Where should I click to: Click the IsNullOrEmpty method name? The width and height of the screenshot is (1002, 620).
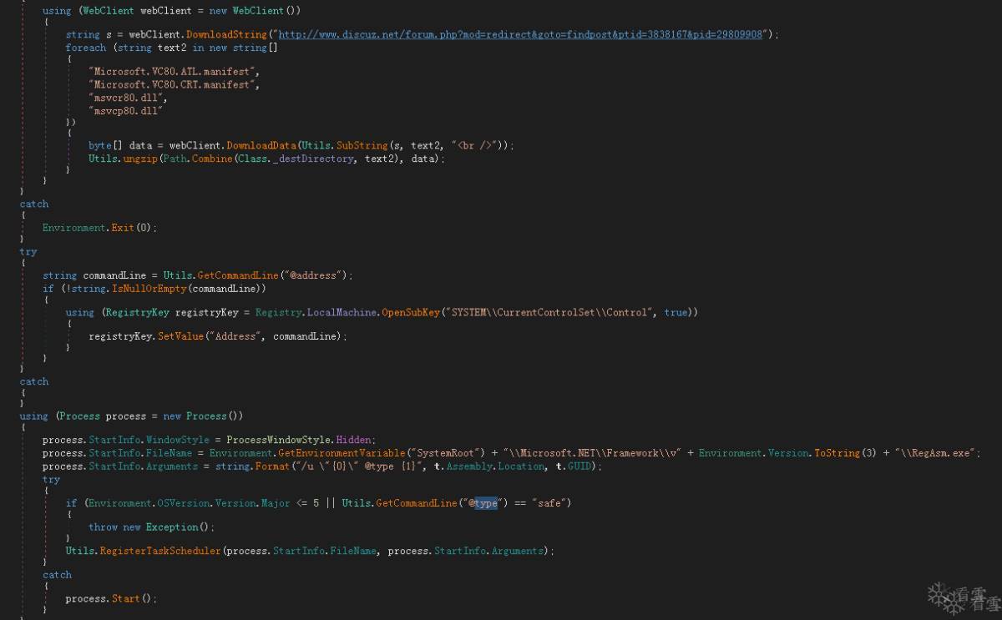click(149, 289)
